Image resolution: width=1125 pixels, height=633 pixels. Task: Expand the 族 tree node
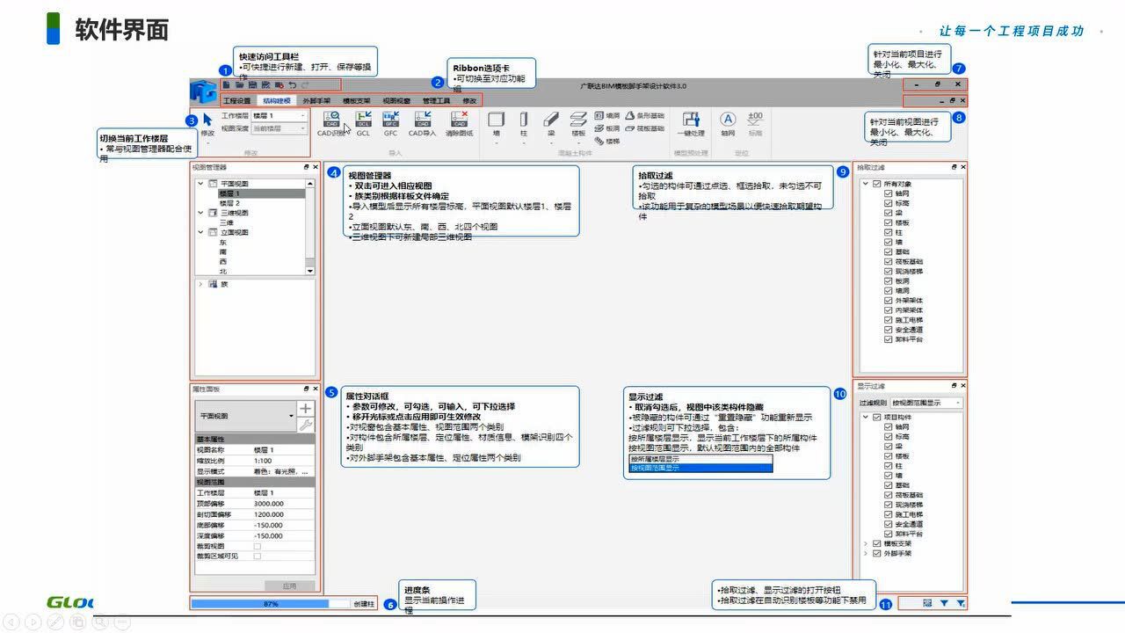point(200,285)
